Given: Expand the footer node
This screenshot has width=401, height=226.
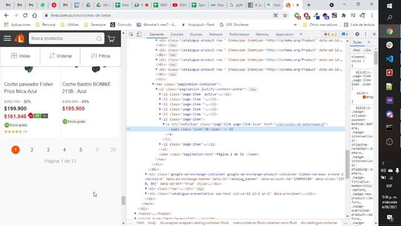Looking at the screenshot, I should [135, 213].
